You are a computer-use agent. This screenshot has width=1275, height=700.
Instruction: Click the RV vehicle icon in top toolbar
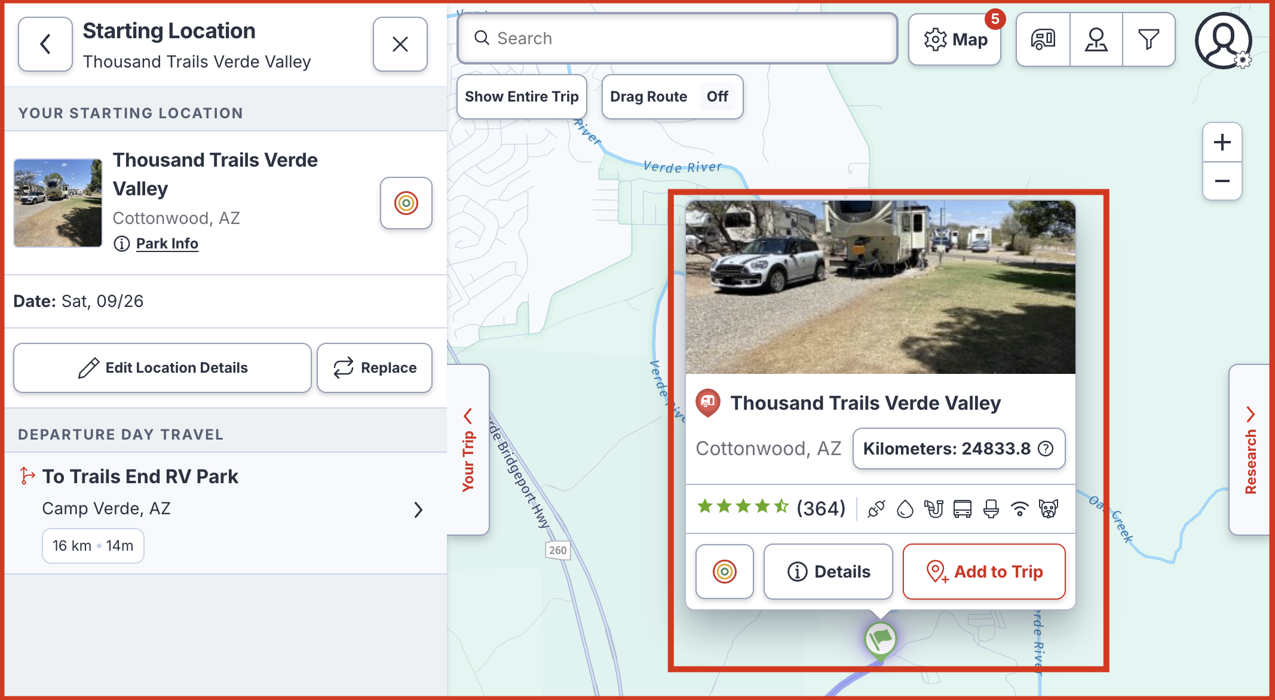pyautogui.click(x=1043, y=39)
